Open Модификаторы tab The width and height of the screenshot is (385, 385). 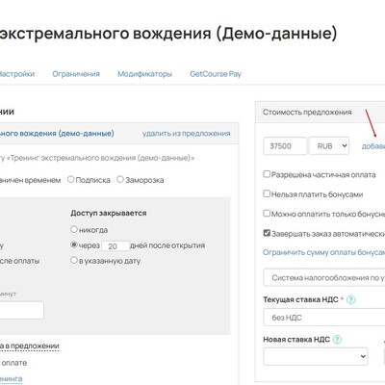click(x=144, y=74)
